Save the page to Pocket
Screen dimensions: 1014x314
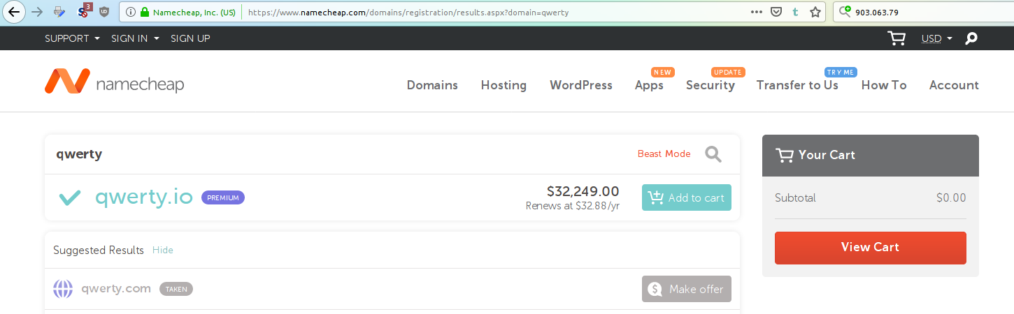tap(776, 12)
